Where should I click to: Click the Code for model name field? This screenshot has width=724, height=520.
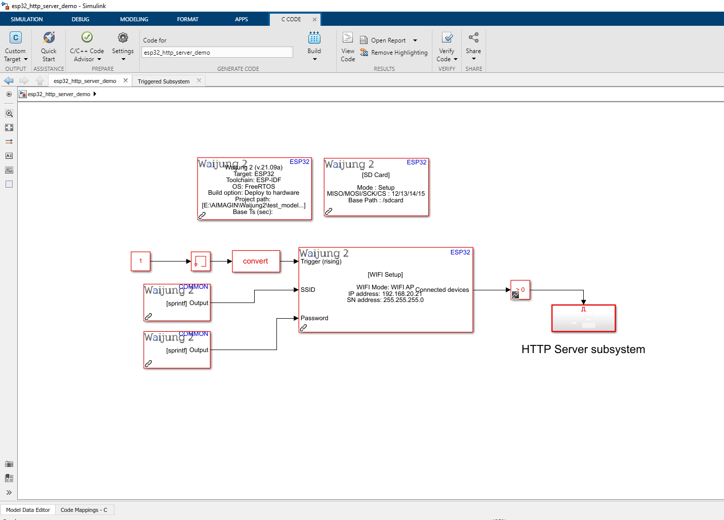pyautogui.click(x=217, y=52)
